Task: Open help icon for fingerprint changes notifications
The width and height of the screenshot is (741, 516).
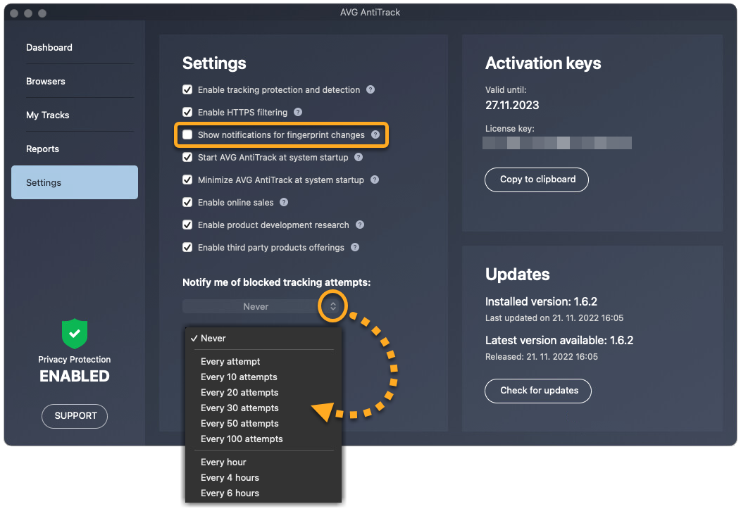Action: coord(375,134)
